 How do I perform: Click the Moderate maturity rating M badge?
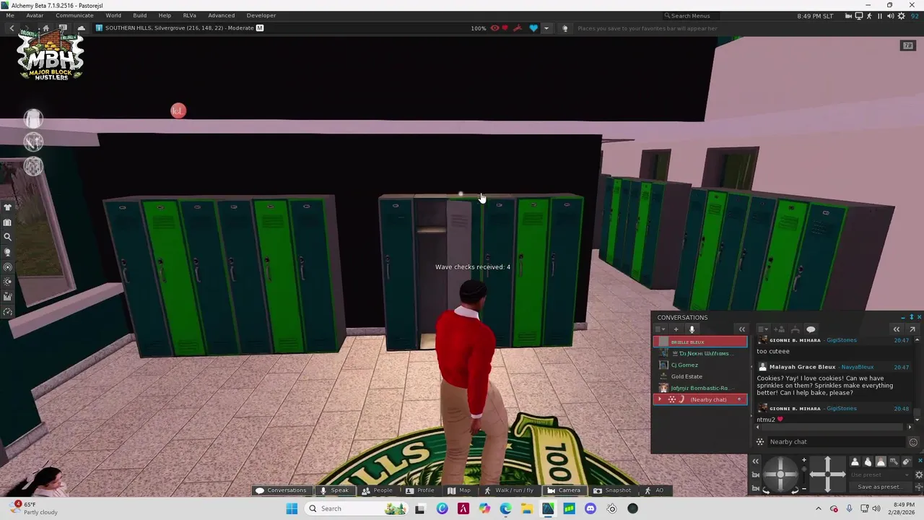tap(260, 28)
